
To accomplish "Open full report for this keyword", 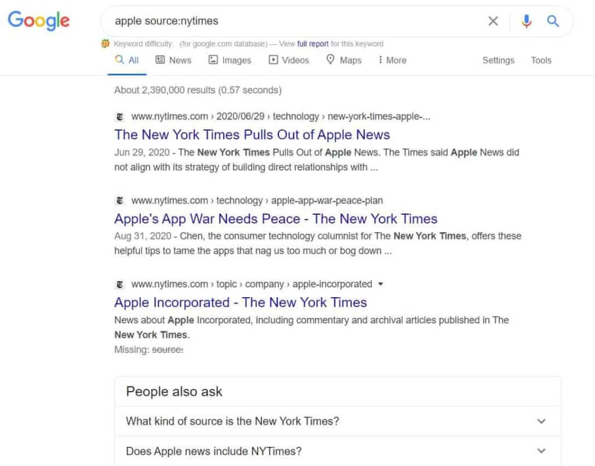I will [x=313, y=44].
